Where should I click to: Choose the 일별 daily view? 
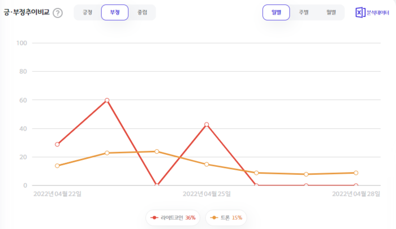coord(276,12)
